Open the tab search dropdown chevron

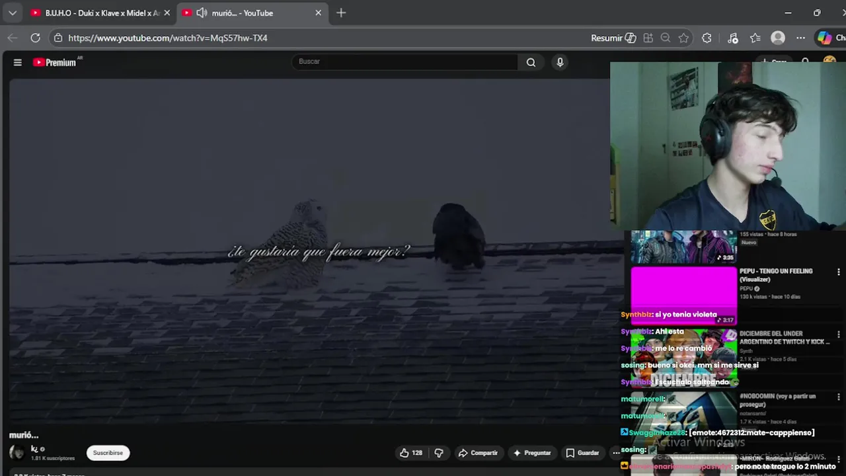pos(13,13)
